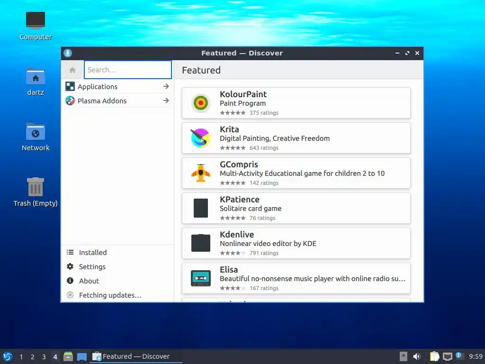This screenshot has height=364, width=485.
Task: Click the network tray icon
Action: pyautogui.click(x=447, y=356)
